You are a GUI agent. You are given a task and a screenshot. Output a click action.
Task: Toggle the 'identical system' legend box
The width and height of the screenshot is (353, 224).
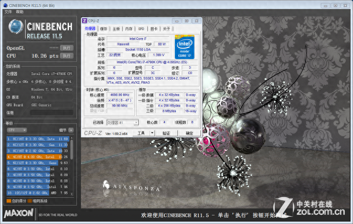[x=29, y=200]
